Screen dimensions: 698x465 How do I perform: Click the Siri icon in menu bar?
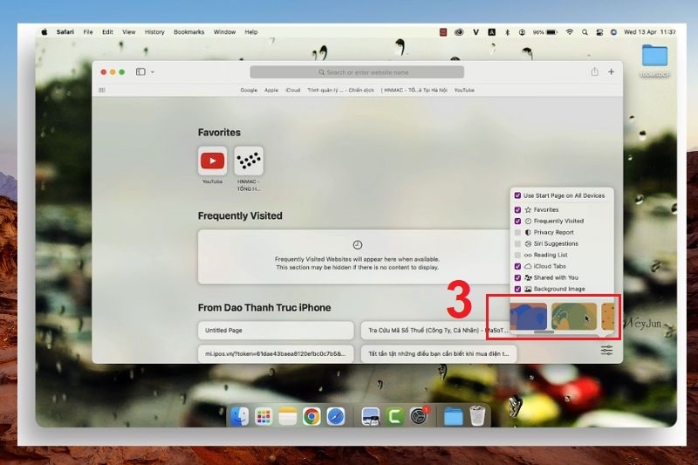coord(613,32)
